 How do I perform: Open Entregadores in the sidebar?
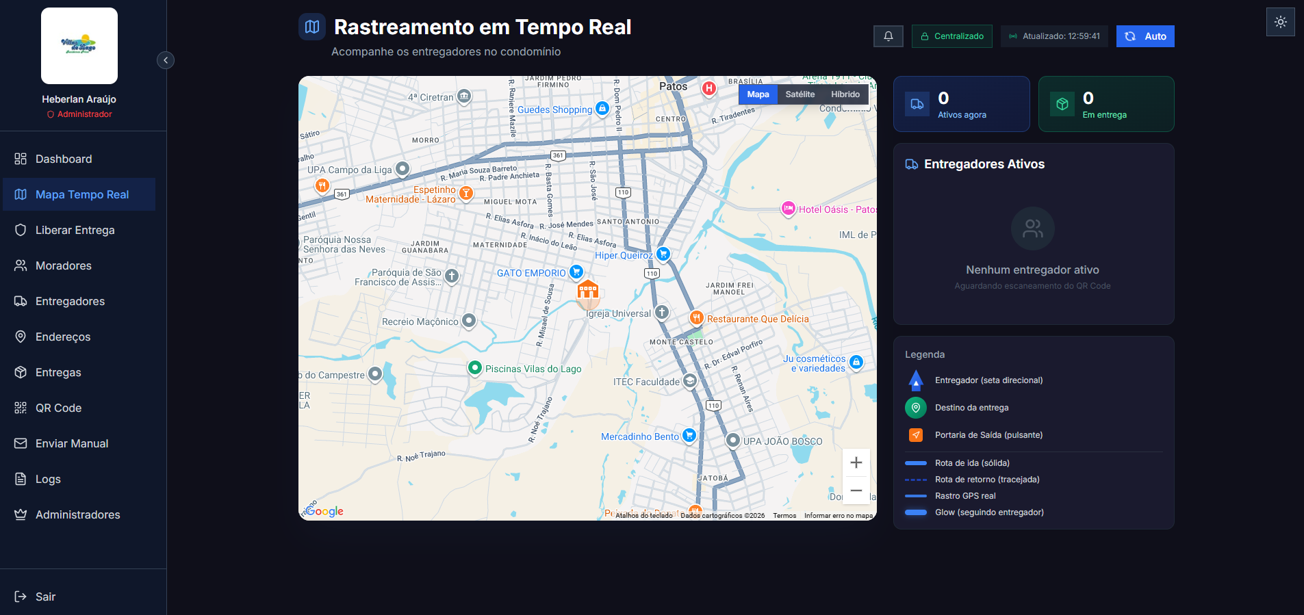(79, 301)
